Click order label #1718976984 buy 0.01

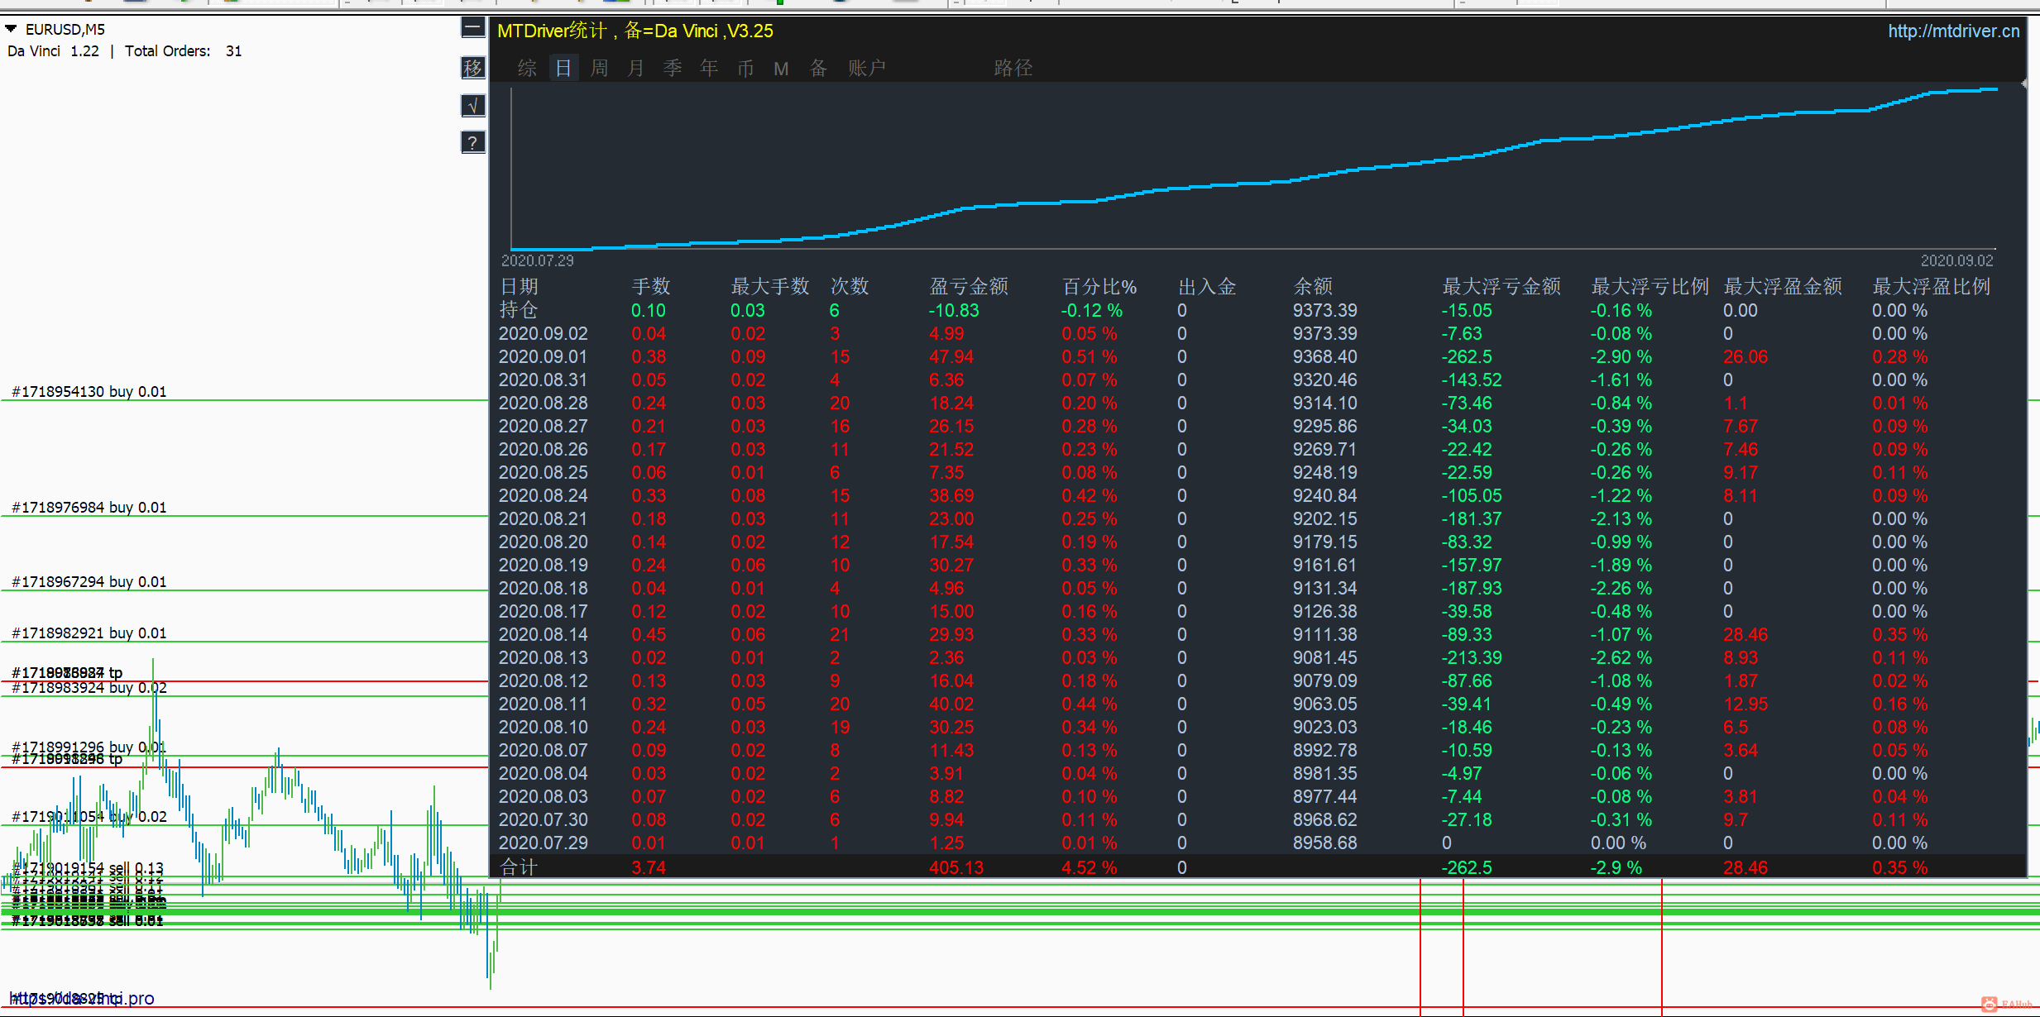point(89,507)
